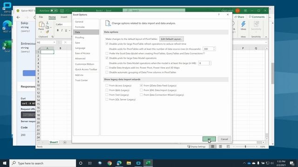The image size is (298, 167).
Task: Open File Explorer from the taskbar
Action: pyautogui.click(x=129, y=163)
